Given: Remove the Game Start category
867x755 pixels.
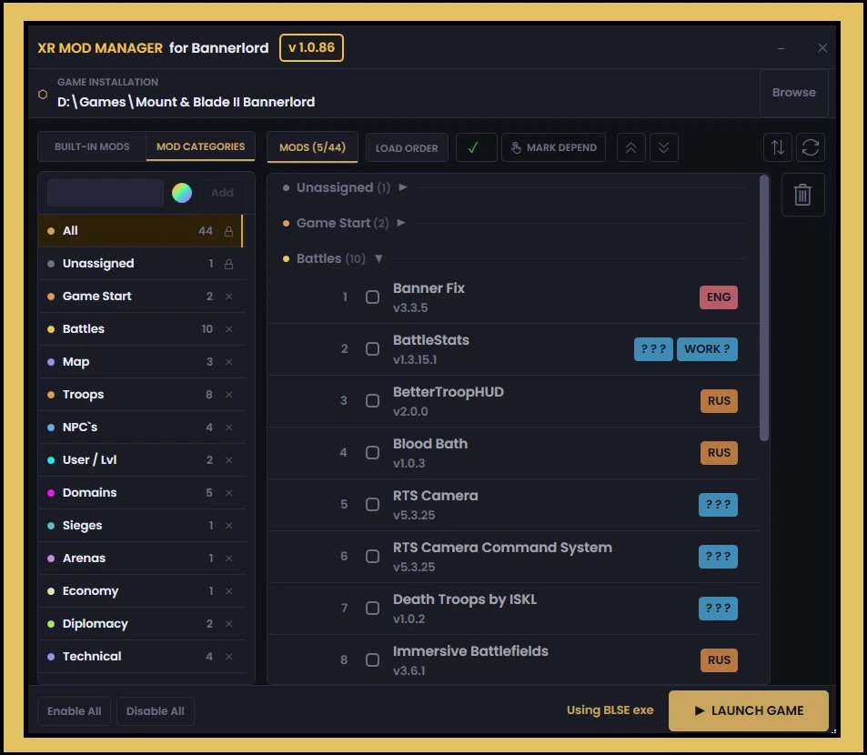Looking at the screenshot, I should point(229,297).
